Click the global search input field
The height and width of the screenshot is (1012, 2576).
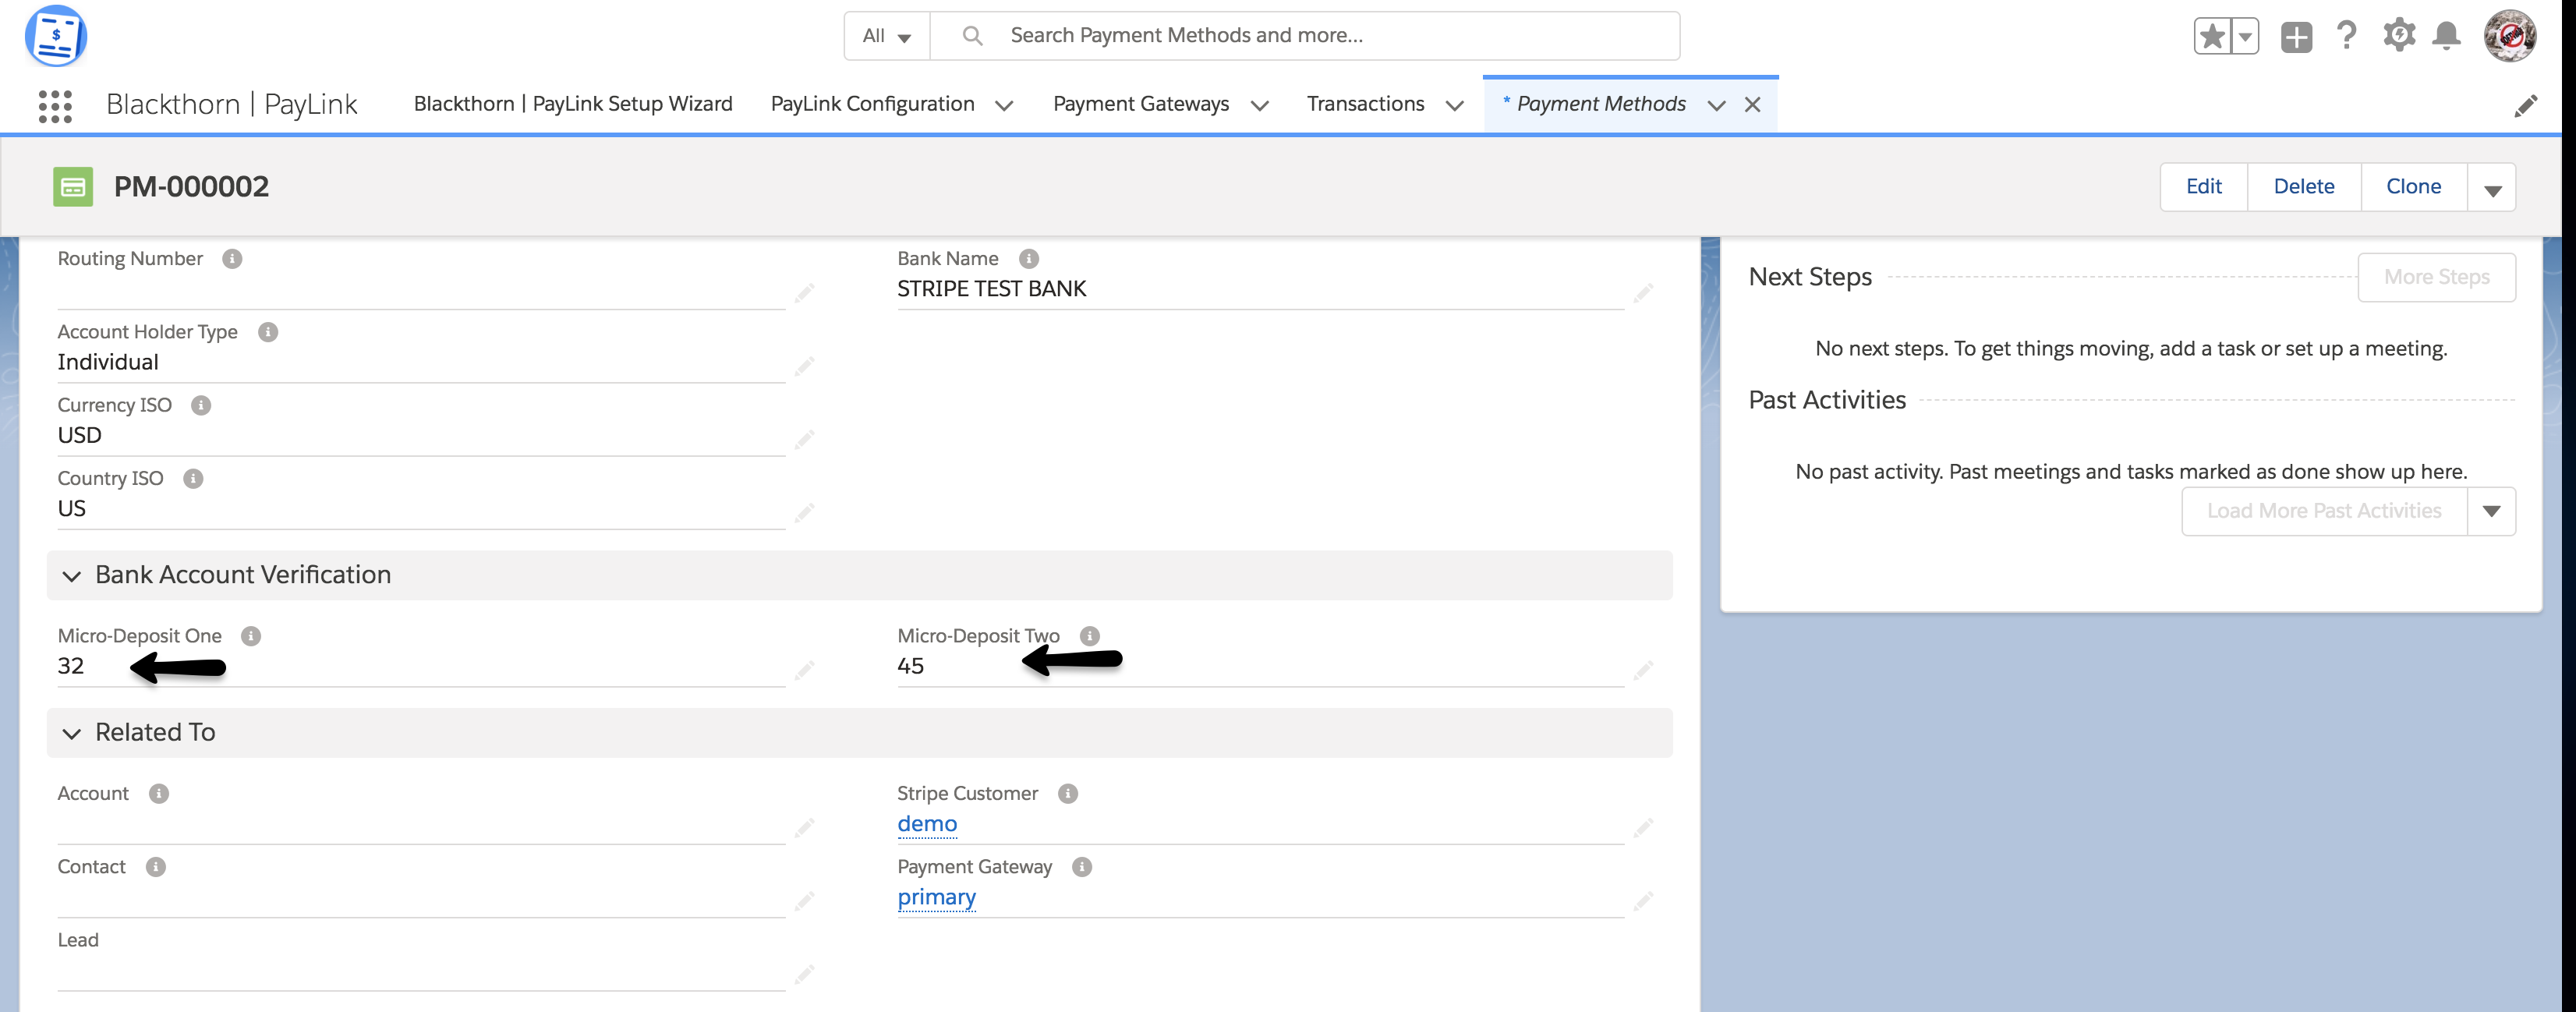pyautogui.click(x=1305, y=36)
